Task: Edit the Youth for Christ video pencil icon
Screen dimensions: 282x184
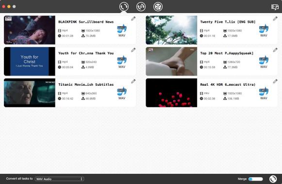Action: tap(133, 50)
